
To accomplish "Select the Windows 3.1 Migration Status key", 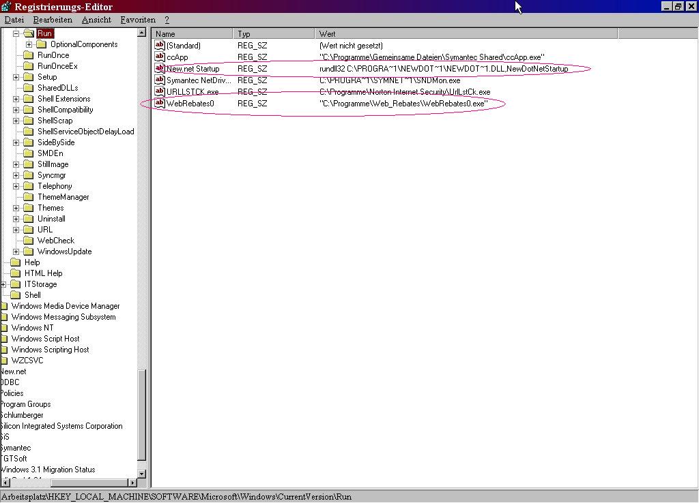I will coord(48,470).
